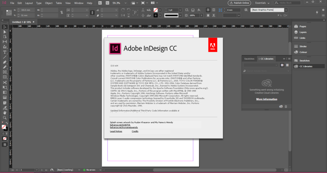327x173 pixels.
Task: Click the Bridge (Br) icon
Action: coord(100,3)
